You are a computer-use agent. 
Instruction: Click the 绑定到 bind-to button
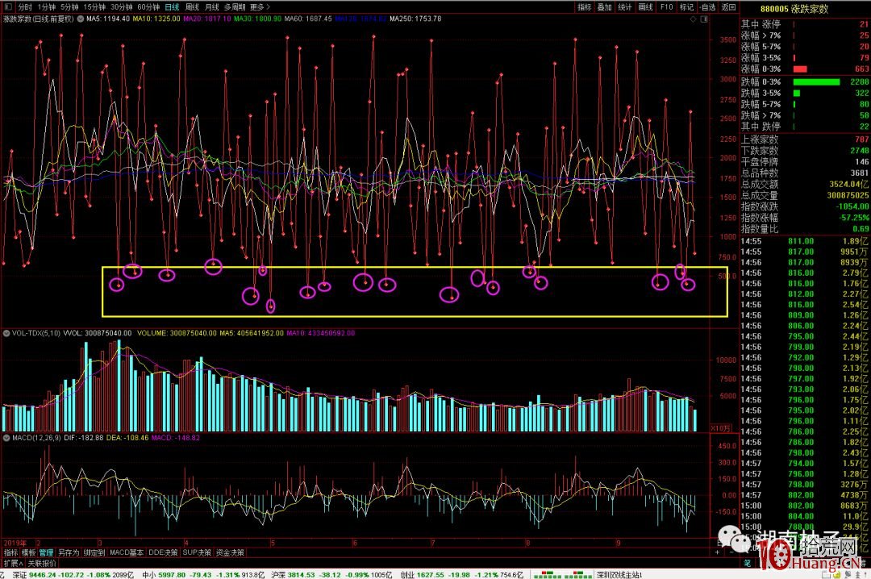tap(94, 552)
